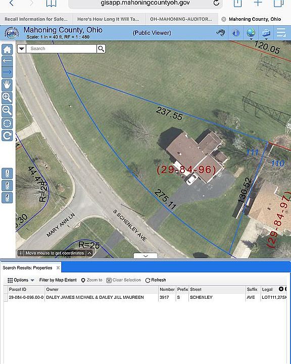The height and width of the screenshot is (364, 291).
Task: Activate the Zoom Out magnifier tool
Action: pos(7,111)
